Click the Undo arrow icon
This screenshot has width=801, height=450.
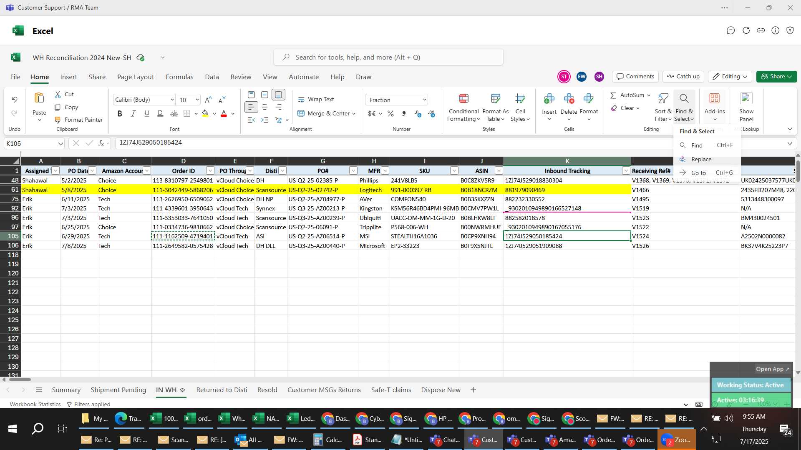click(14, 100)
